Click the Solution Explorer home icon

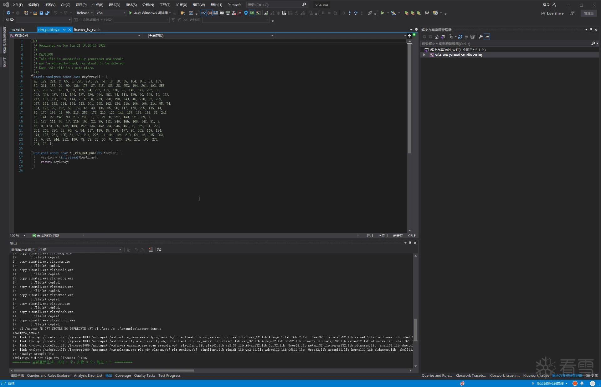[436, 37]
